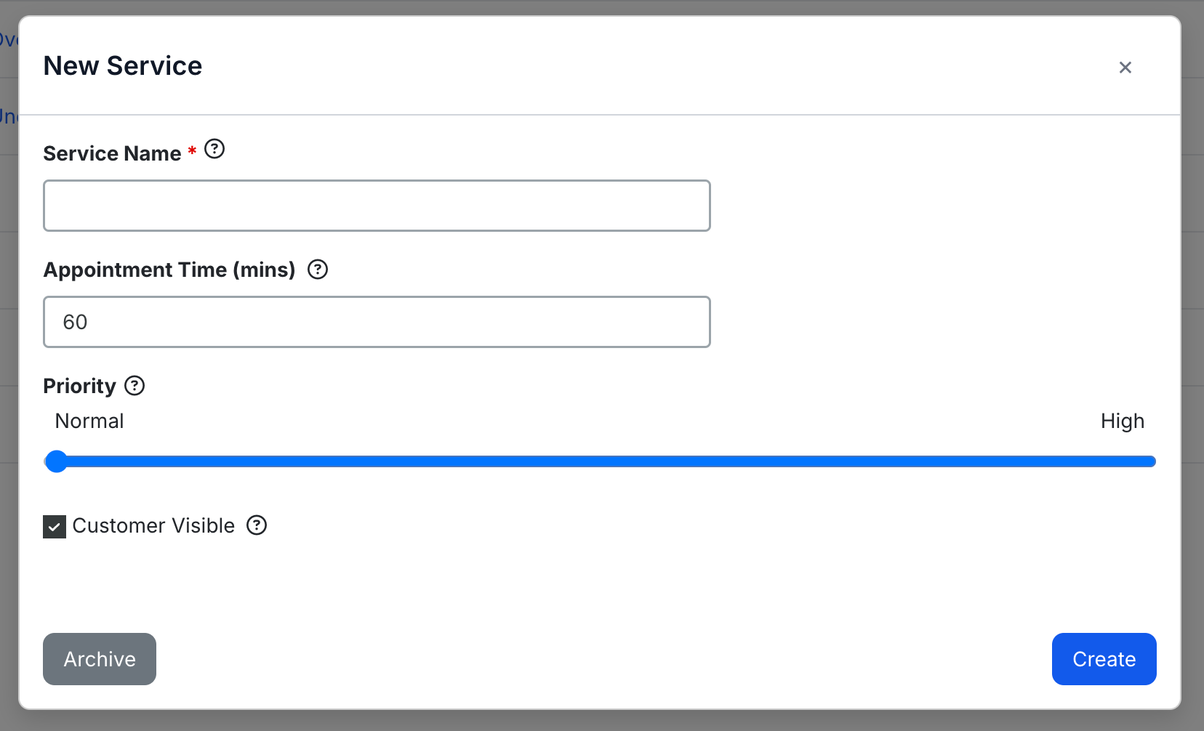Select the Normal priority label
The height and width of the screenshot is (731, 1204).
(89, 421)
